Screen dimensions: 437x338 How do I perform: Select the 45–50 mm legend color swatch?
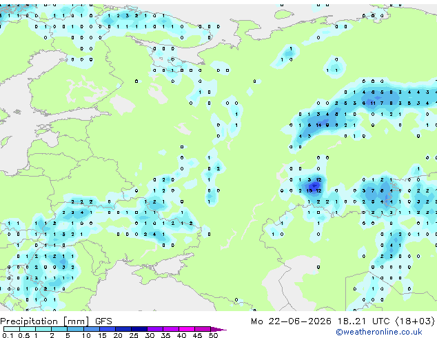[x=203, y=329]
